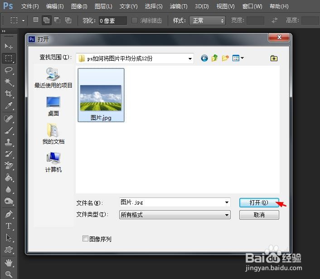320x279 pixels.
Task: Expand the 文件名 dropdown arrow
Action: point(227,202)
